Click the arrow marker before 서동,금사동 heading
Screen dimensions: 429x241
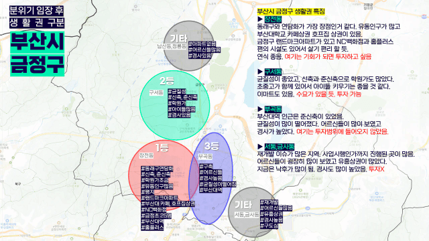[260, 147]
